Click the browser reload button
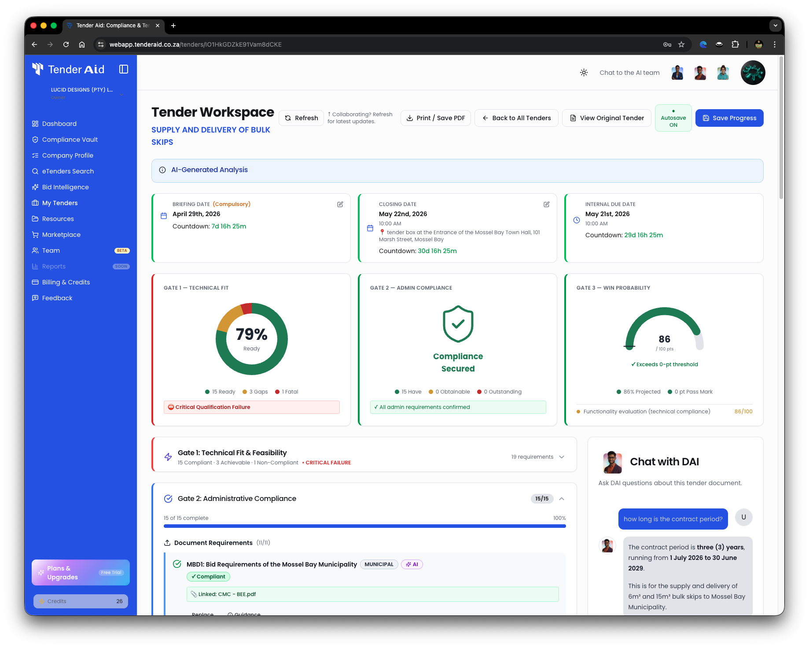This screenshot has width=809, height=648. [66, 44]
